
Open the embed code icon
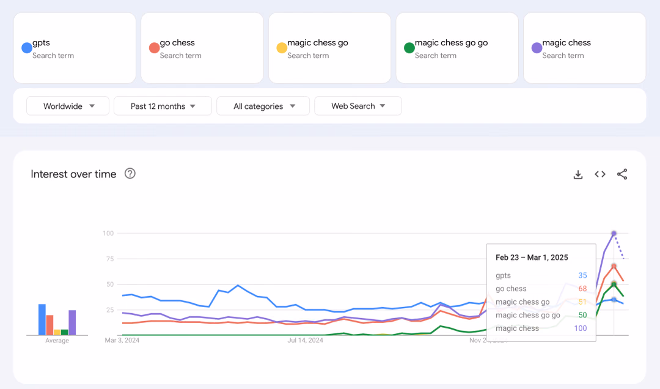coord(600,174)
